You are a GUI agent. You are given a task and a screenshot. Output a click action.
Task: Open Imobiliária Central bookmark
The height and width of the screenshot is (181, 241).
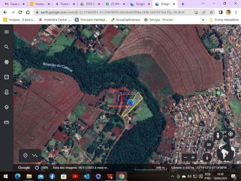click(55, 20)
